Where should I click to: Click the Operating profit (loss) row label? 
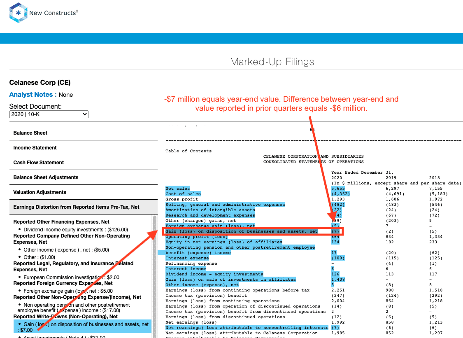[197, 237]
